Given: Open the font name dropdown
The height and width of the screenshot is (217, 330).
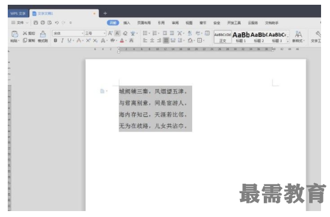Looking at the screenshot, I should 82,33.
